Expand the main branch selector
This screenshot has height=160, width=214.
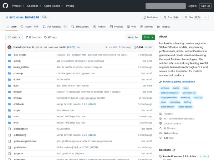pos(14,37)
